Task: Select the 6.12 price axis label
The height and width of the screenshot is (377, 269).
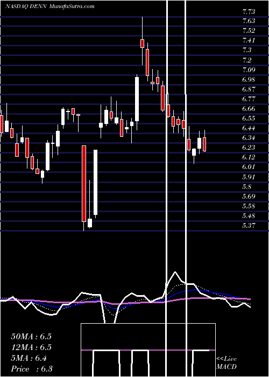Action: tap(249, 157)
